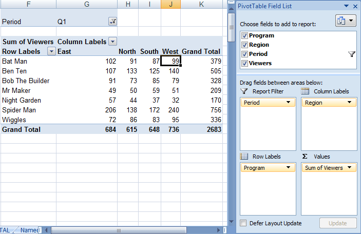The height and width of the screenshot is (234, 361).
Task: Click the vertical scrollbar thumb
Action: coord(232,27)
